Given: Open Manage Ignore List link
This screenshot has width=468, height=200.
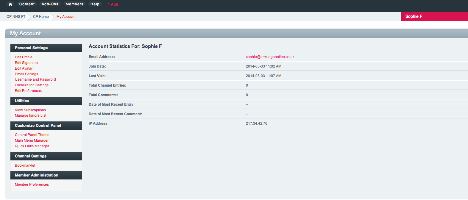Looking at the screenshot, I should point(31,115).
